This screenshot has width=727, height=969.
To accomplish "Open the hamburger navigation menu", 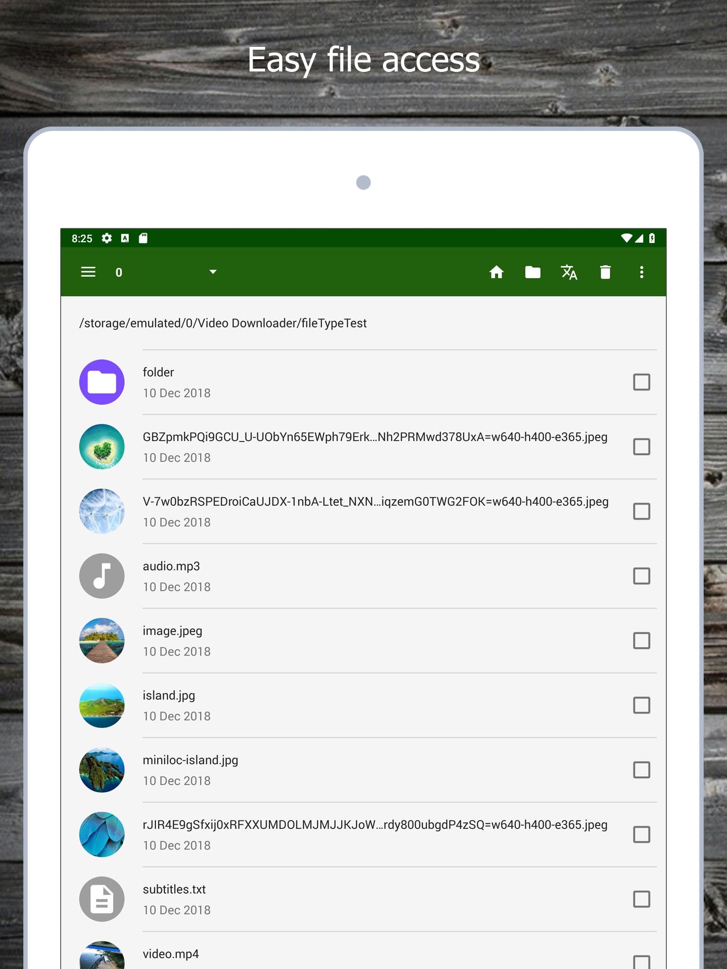I will [88, 272].
